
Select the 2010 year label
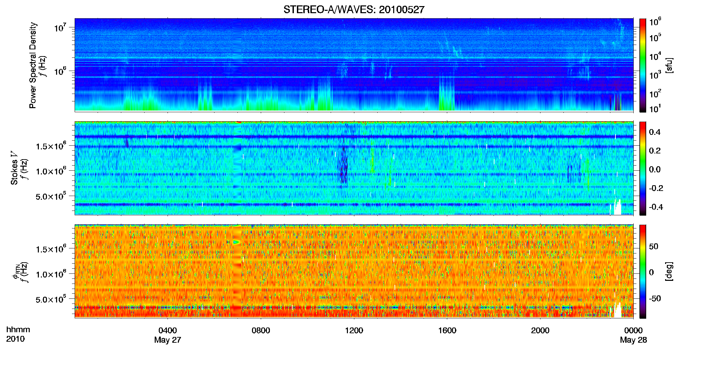pyautogui.click(x=16, y=339)
